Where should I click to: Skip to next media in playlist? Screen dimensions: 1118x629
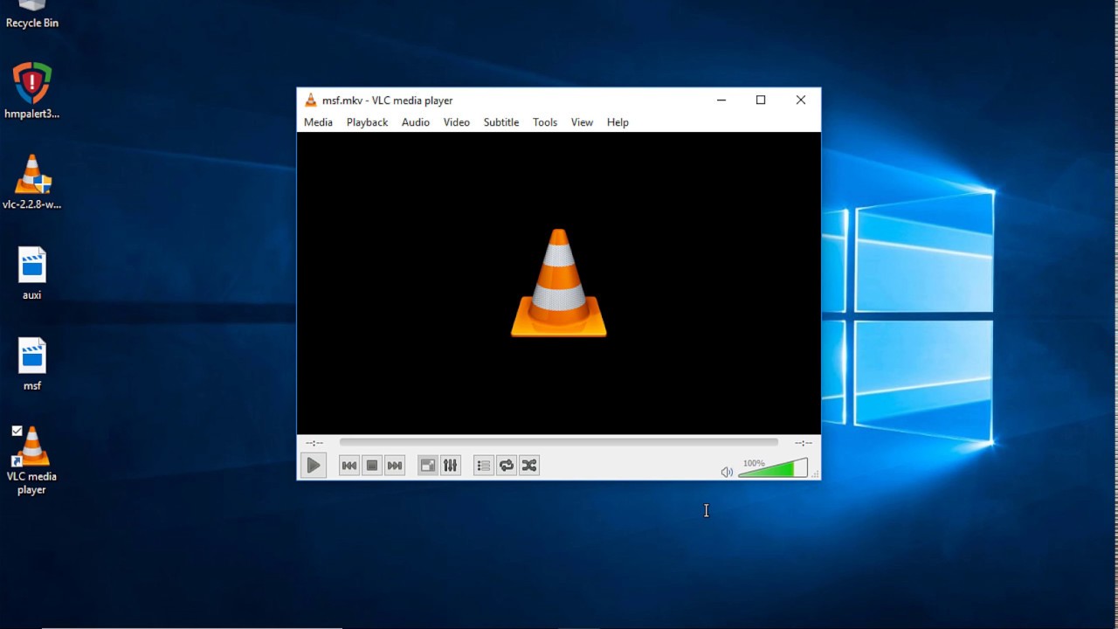(395, 466)
